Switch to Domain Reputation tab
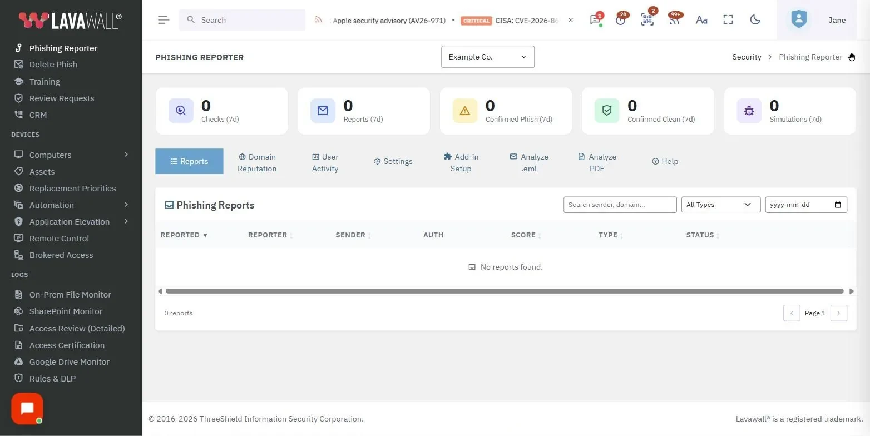 tap(257, 162)
